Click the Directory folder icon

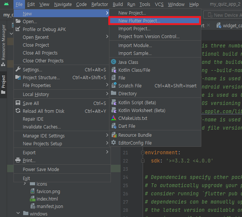coord(114,93)
